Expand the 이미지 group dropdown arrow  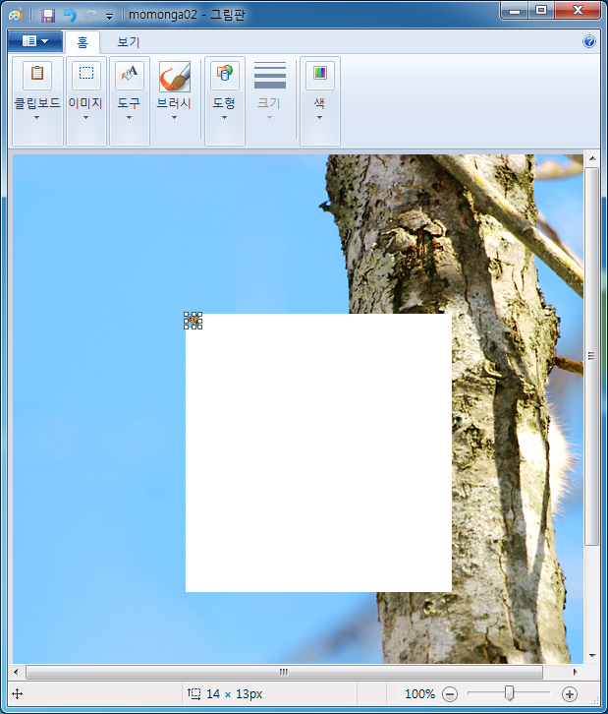coord(85,117)
